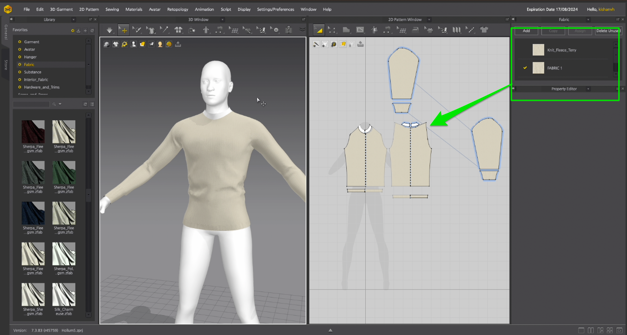This screenshot has width=627, height=335.
Task: Open the Sewing menu
Action: (x=112, y=9)
